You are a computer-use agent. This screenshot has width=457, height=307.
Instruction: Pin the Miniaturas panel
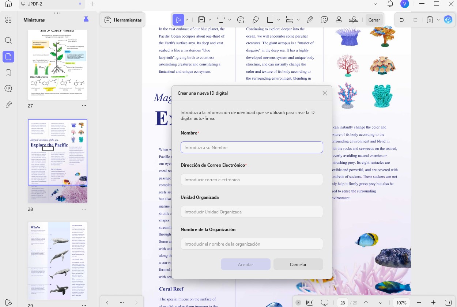coord(86,20)
